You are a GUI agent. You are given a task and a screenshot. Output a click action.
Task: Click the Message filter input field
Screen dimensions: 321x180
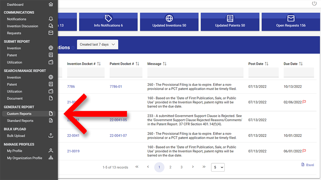coord(195,73)
